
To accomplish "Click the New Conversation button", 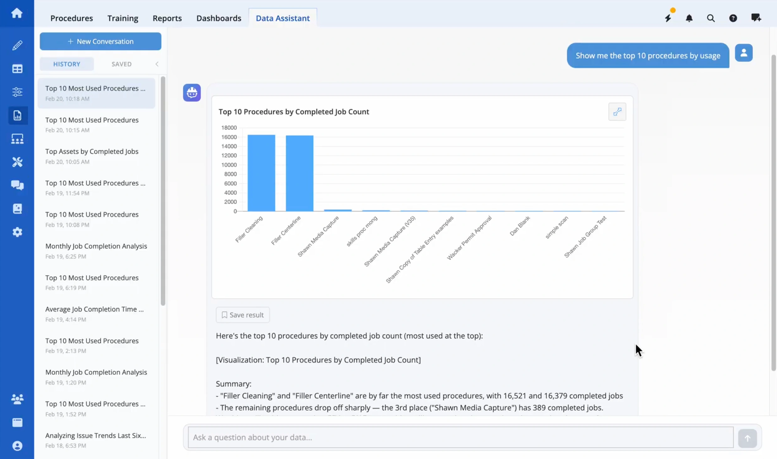I will [x=100, y=41].
